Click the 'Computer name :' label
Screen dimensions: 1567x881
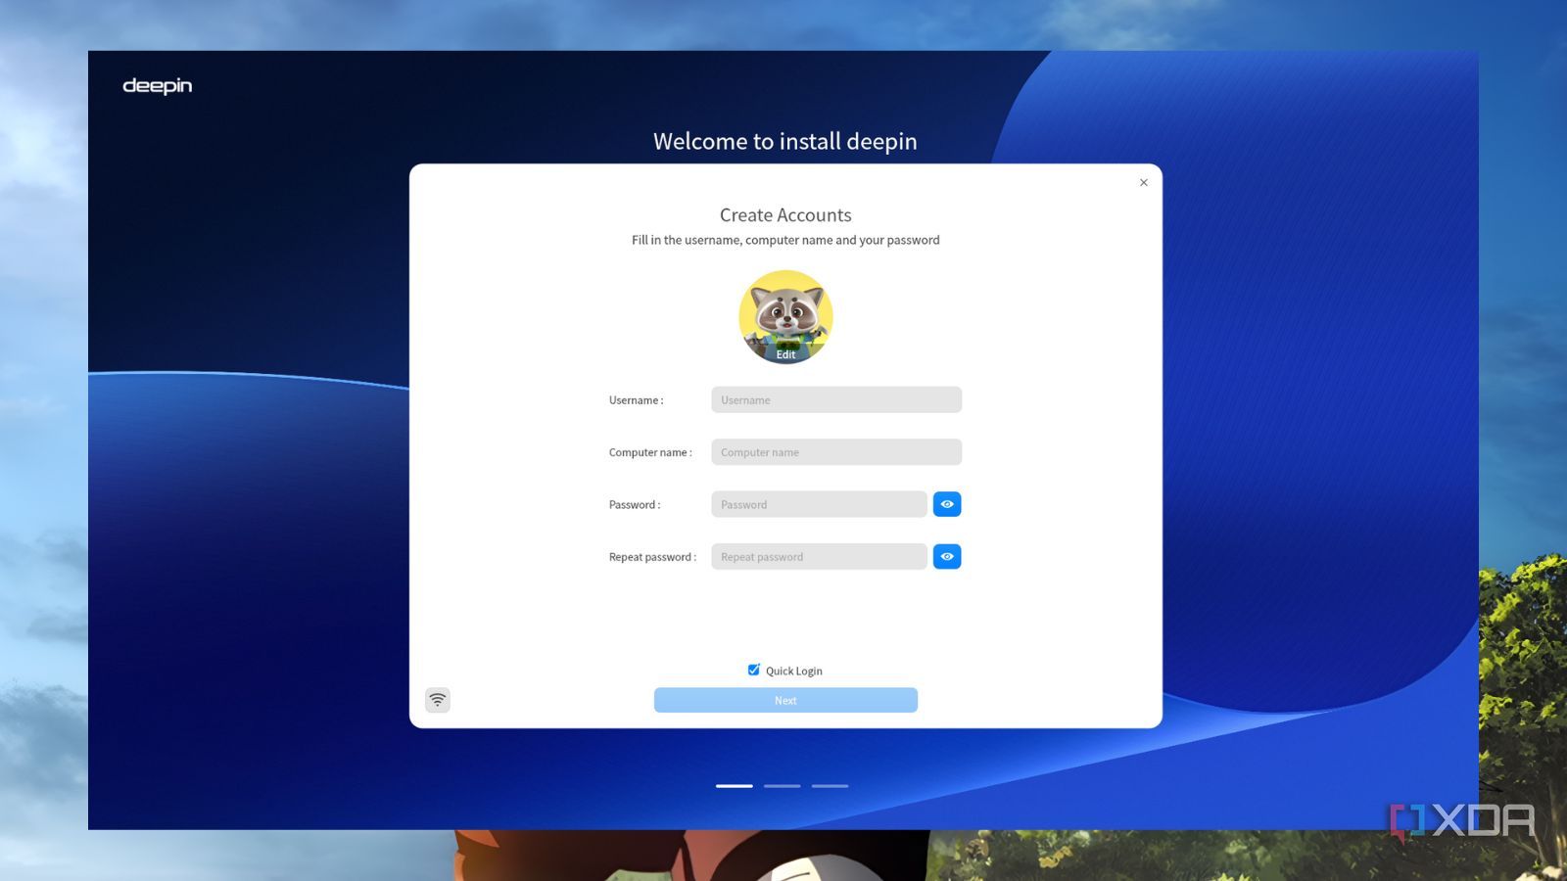(650, 452)
